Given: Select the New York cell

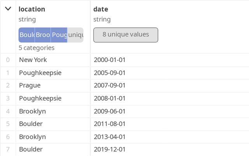Looking at the screenshot, I should coord(53,60).
